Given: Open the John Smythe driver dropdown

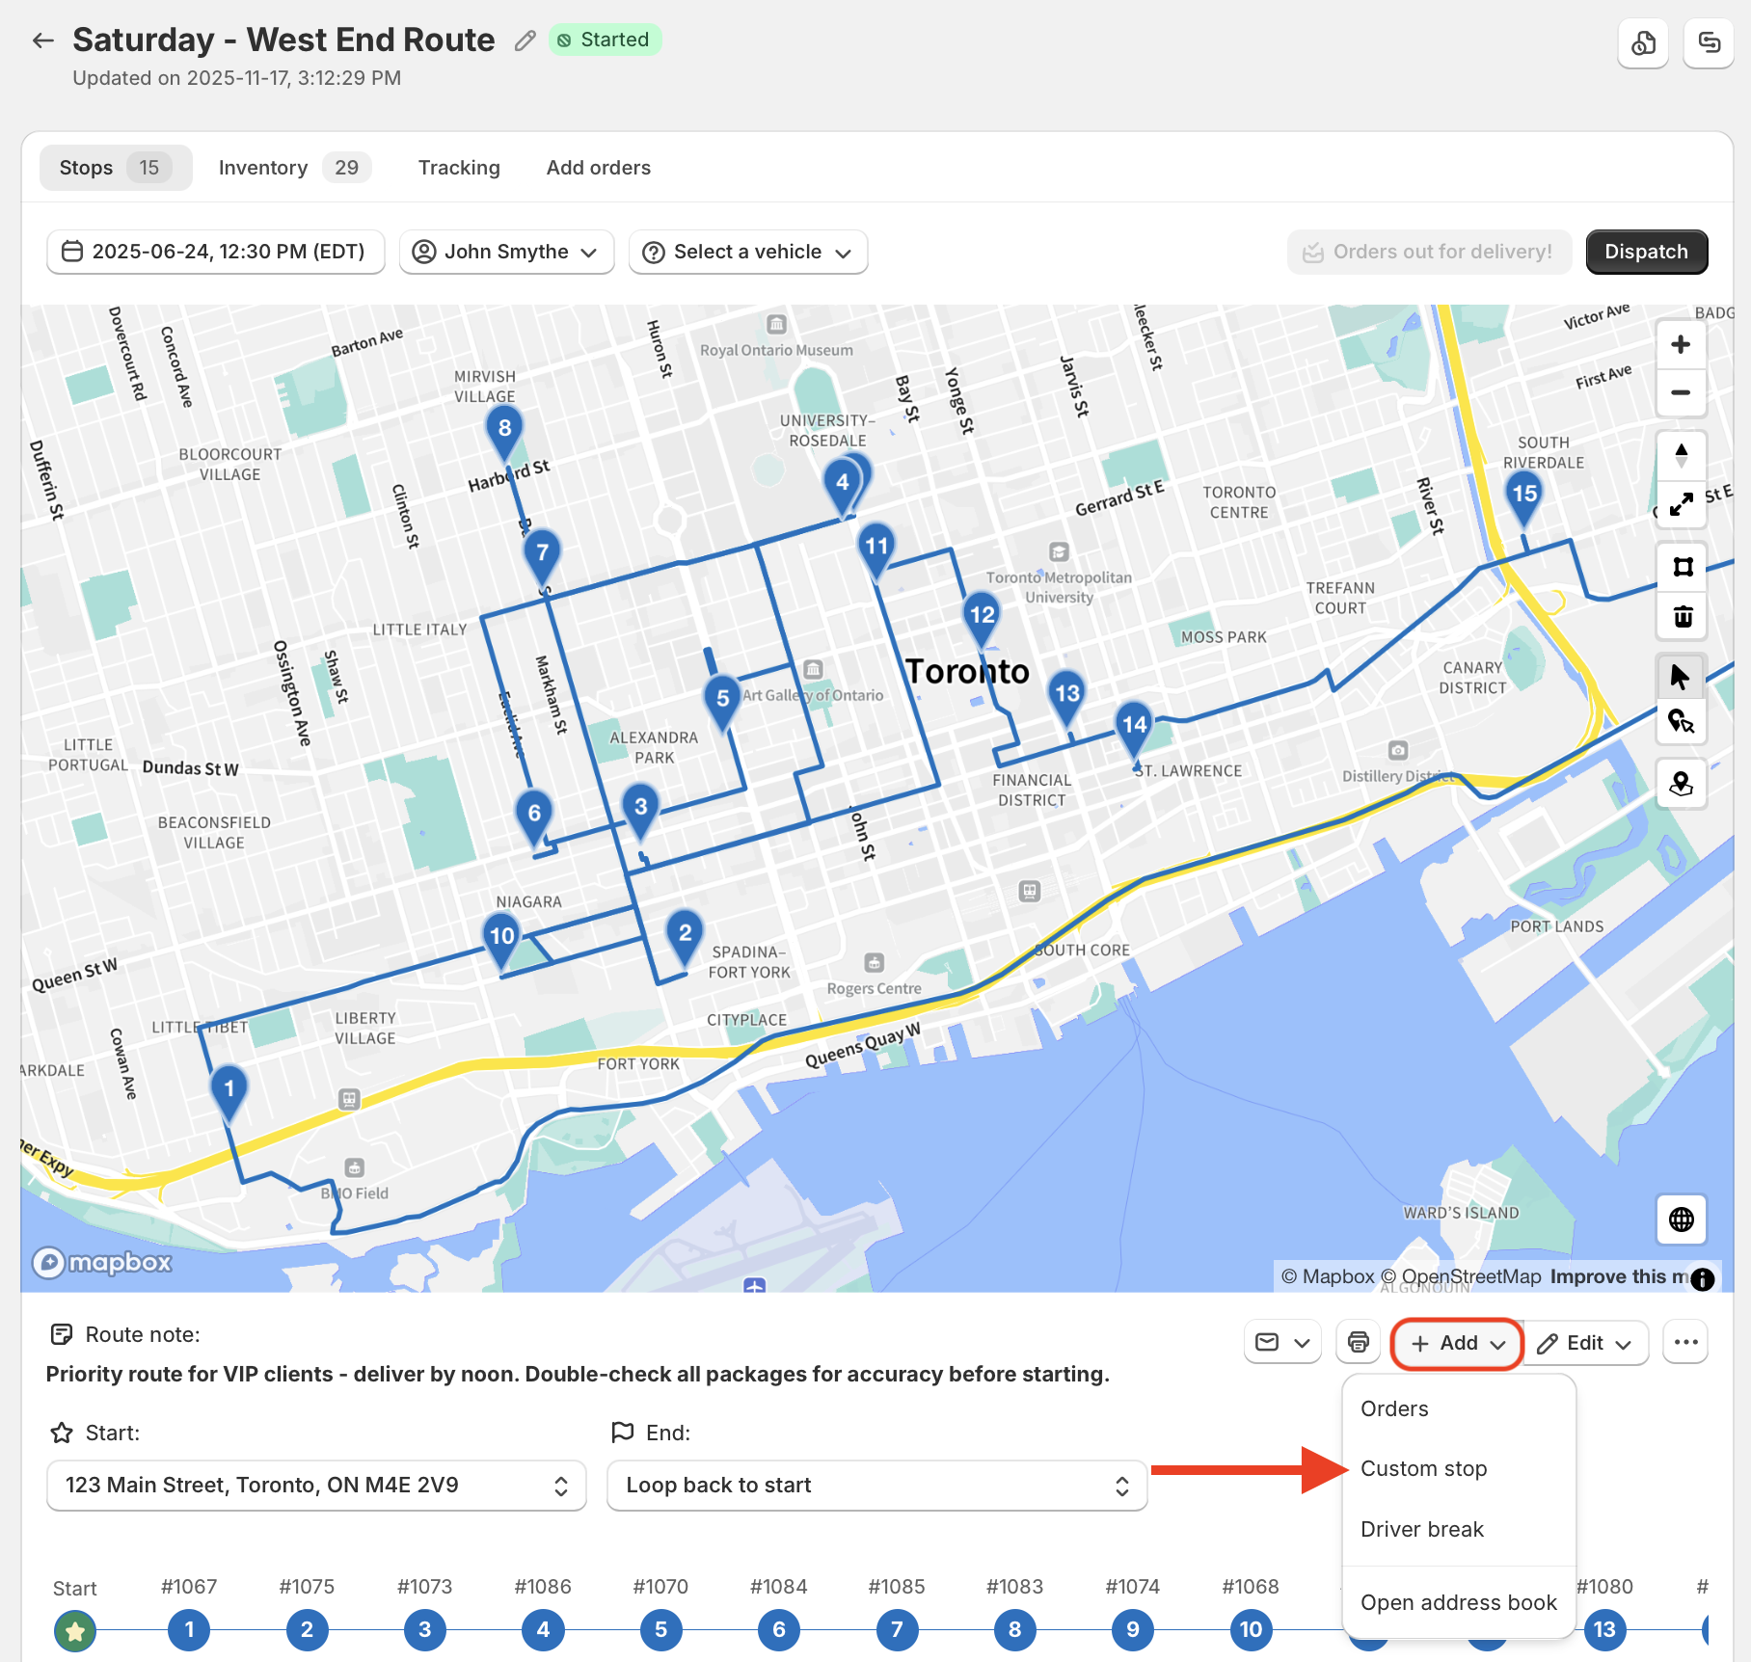Looking at the screenshot, I should 506,252.
